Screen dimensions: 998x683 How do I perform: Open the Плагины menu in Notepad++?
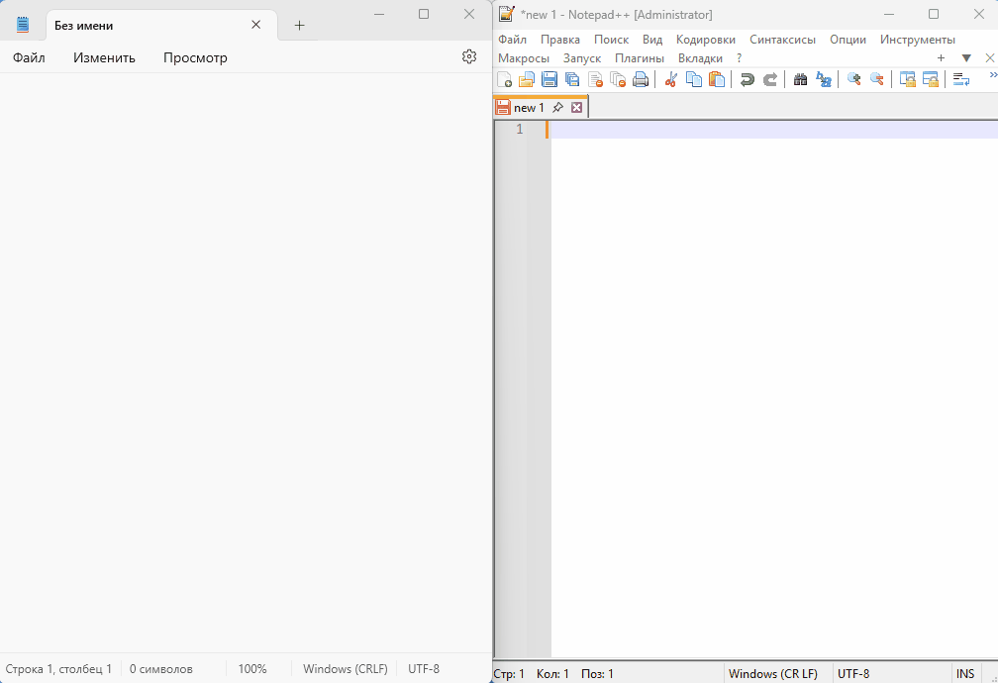(x=639, y=58)
